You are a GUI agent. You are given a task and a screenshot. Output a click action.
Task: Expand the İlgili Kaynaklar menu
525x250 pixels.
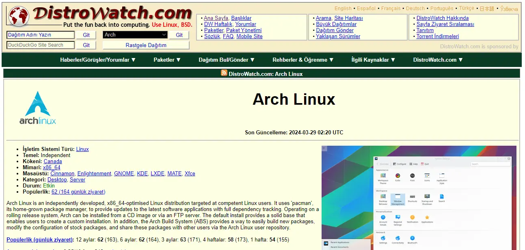(374, 60)
